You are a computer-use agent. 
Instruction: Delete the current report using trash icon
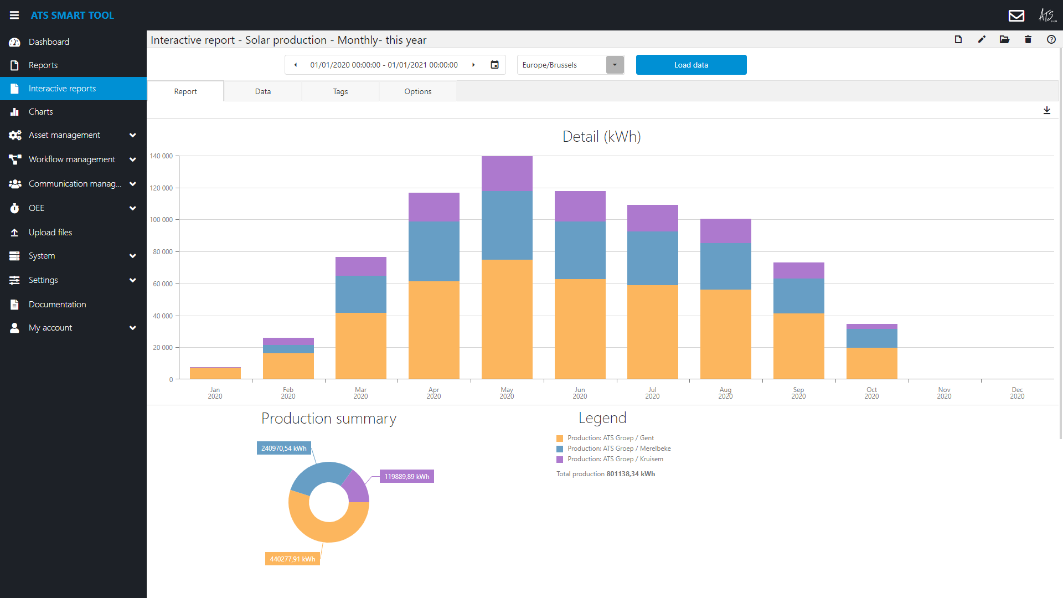click(1028, 39)
